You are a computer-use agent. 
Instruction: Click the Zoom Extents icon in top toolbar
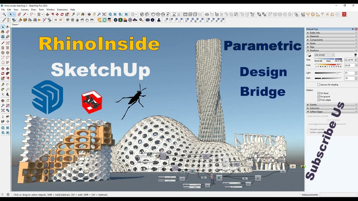[104, 14]
